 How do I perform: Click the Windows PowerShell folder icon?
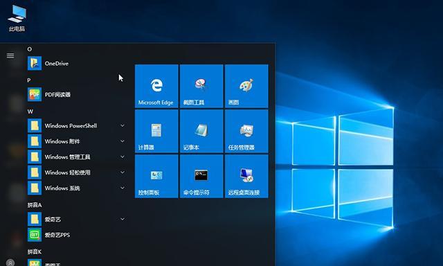(x=35, y=125)
